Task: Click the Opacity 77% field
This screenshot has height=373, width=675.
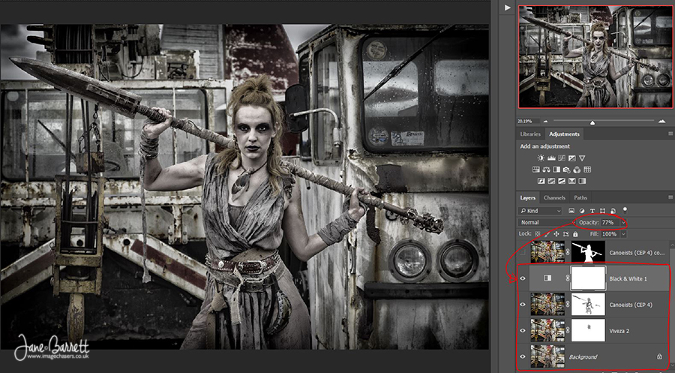Action: tap(610, 223)
